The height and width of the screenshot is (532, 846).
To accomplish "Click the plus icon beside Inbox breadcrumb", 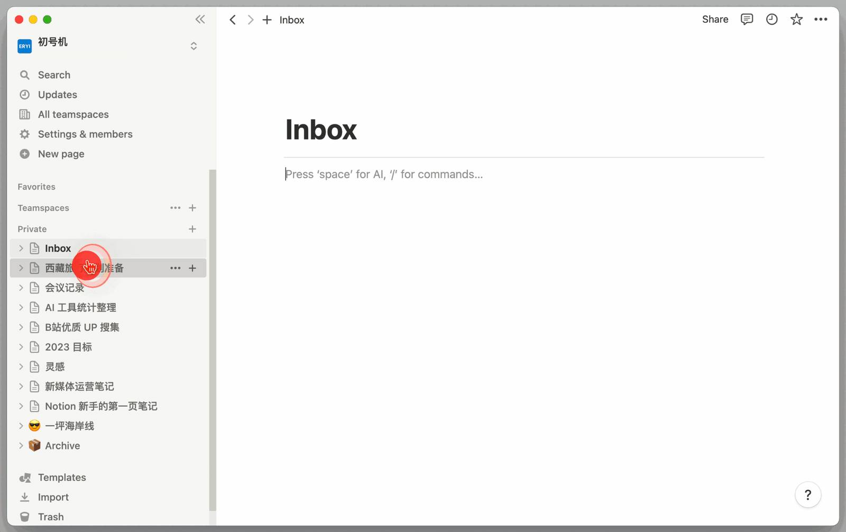I will (x=267, y=20).
